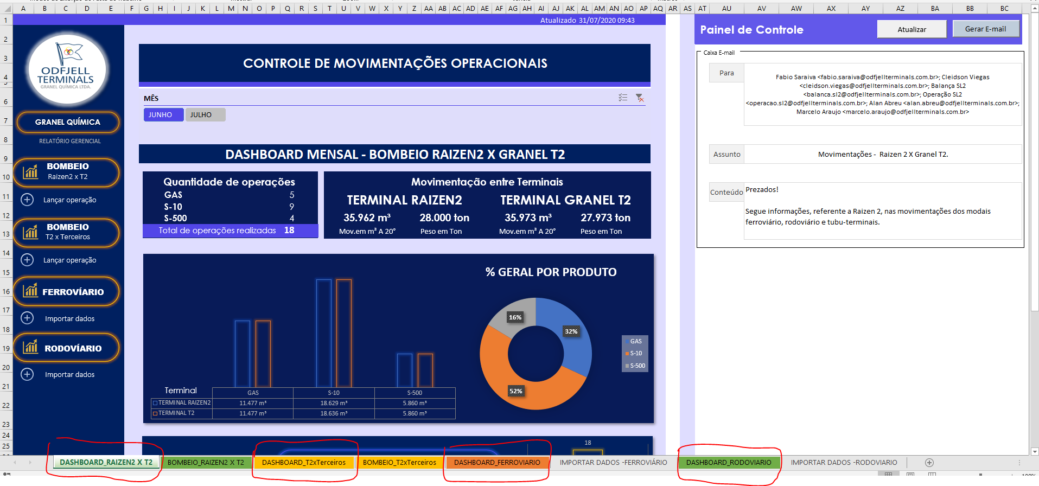Open the DASHBOARD_RAIZEN2 X T2 sheet tab
This screenshot has width=1039, height=486.
click(106, 463)
